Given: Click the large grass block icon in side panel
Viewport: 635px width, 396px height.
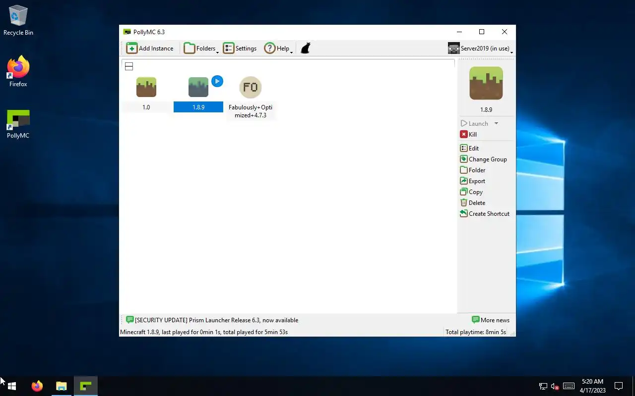Looking at the screenshot, I should pos(486,83).
